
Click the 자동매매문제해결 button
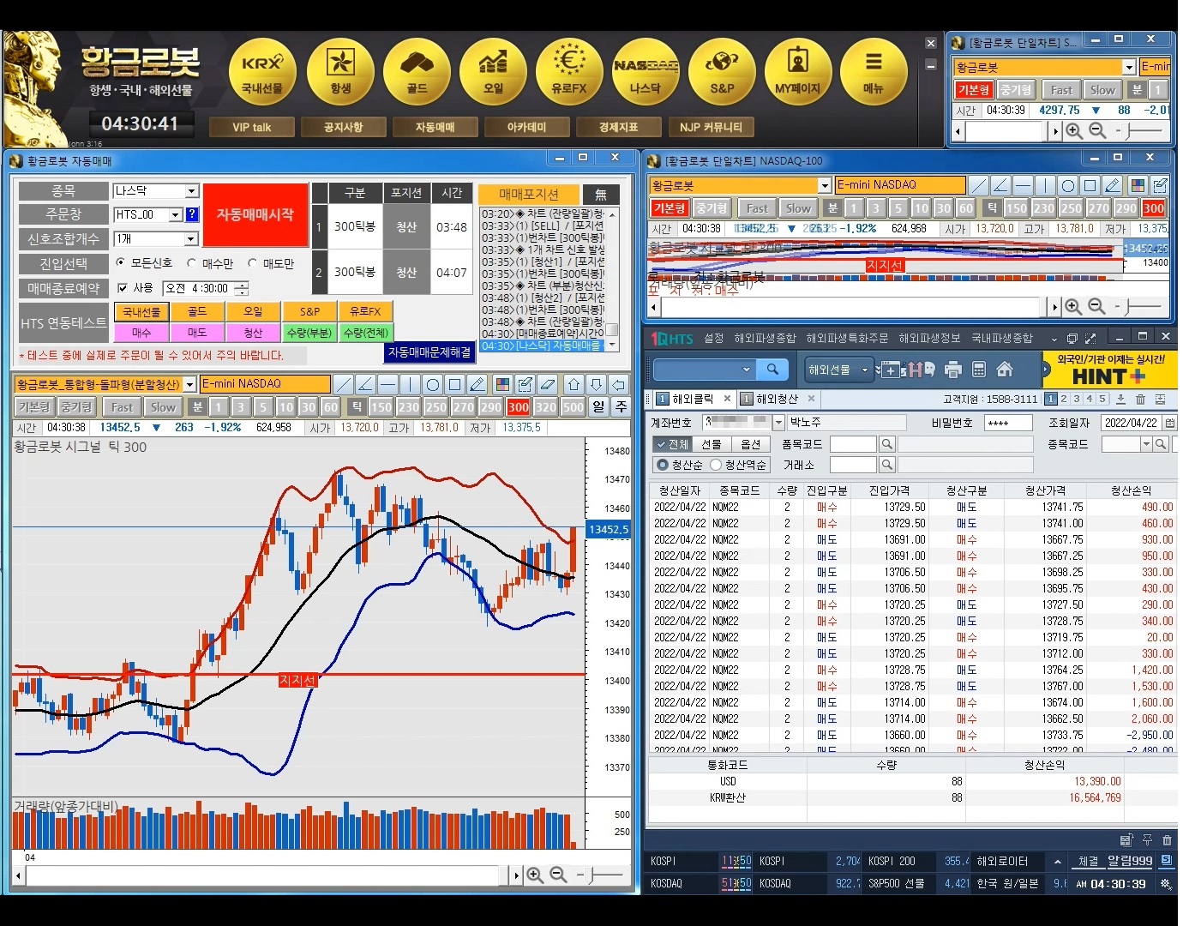click(x=429, y=352)
